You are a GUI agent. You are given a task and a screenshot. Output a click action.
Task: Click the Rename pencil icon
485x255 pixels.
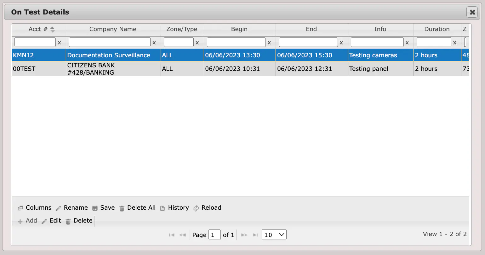click(58, 208)
